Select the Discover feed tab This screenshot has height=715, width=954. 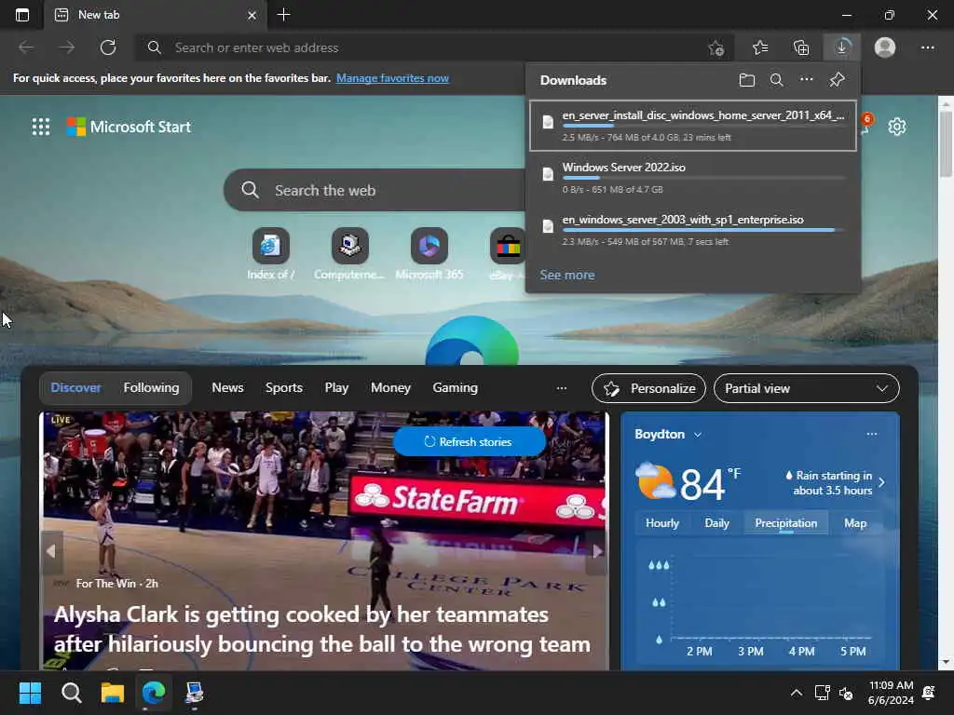pyautogui.click(x=76, y=388)
